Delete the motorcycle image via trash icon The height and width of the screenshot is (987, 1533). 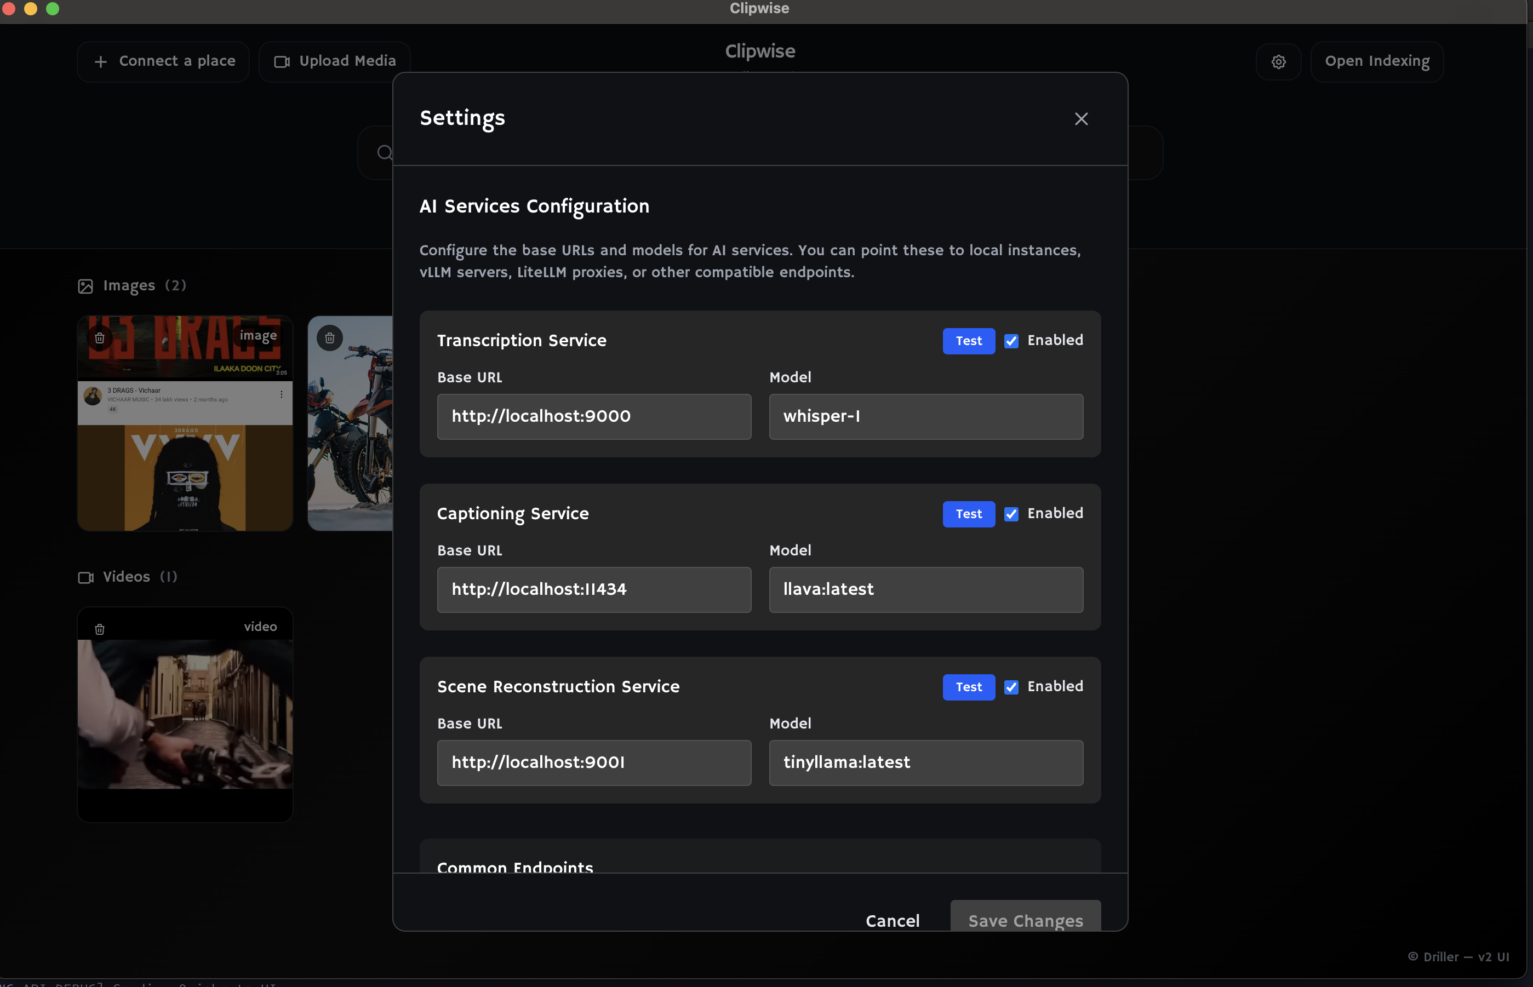329,337
